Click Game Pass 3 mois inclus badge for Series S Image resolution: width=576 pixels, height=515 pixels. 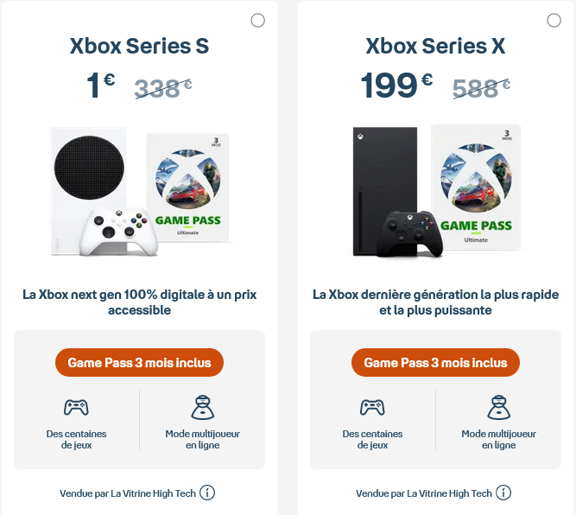click(x=139, y=363)
